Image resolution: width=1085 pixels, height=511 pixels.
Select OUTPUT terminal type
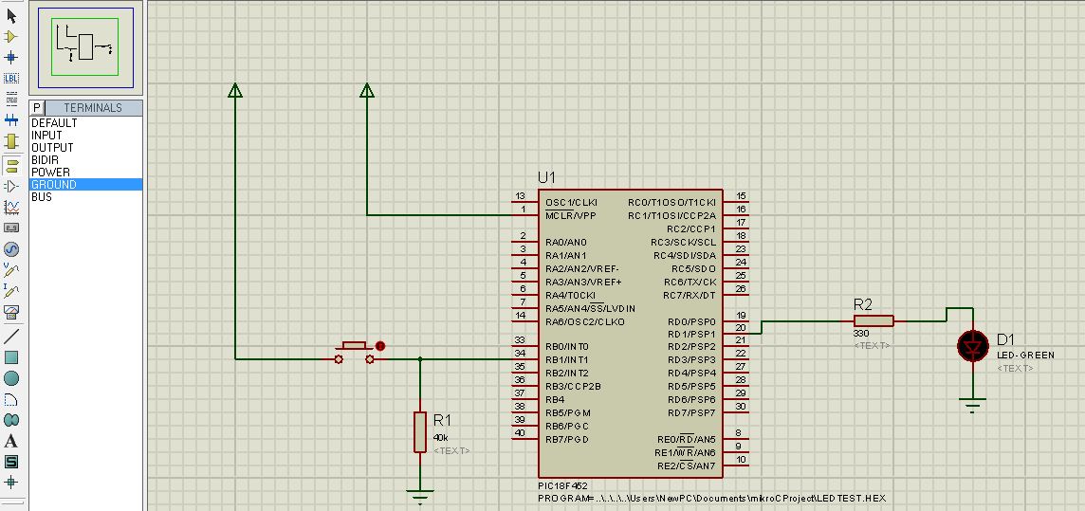coord(85,148)
